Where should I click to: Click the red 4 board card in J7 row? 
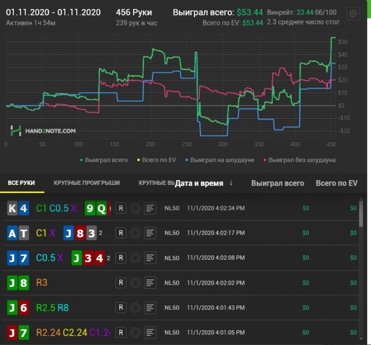tap(100, 258)
